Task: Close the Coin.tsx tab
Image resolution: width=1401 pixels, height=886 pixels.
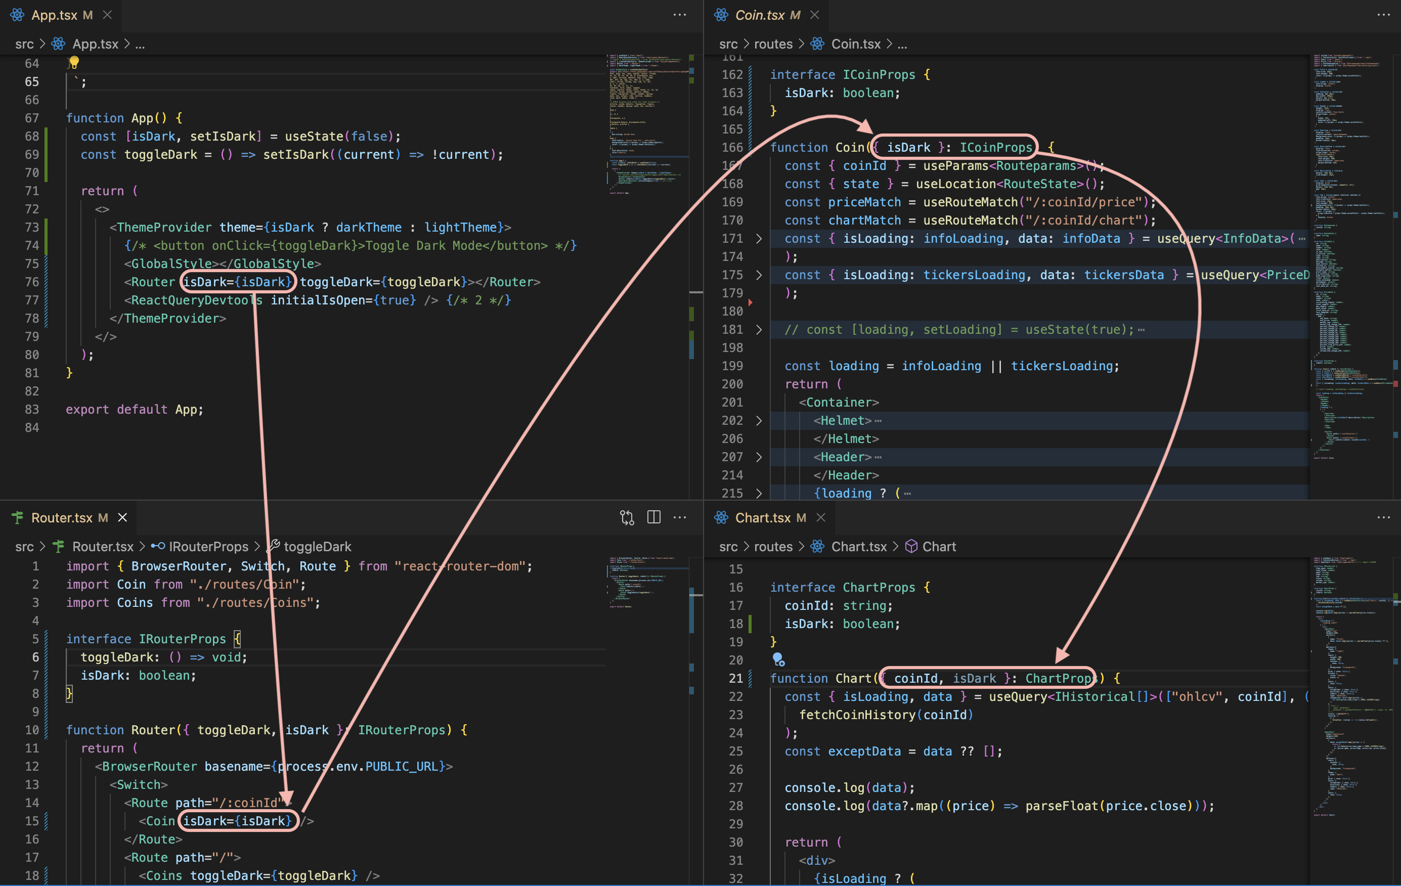Action: (814, 15)
